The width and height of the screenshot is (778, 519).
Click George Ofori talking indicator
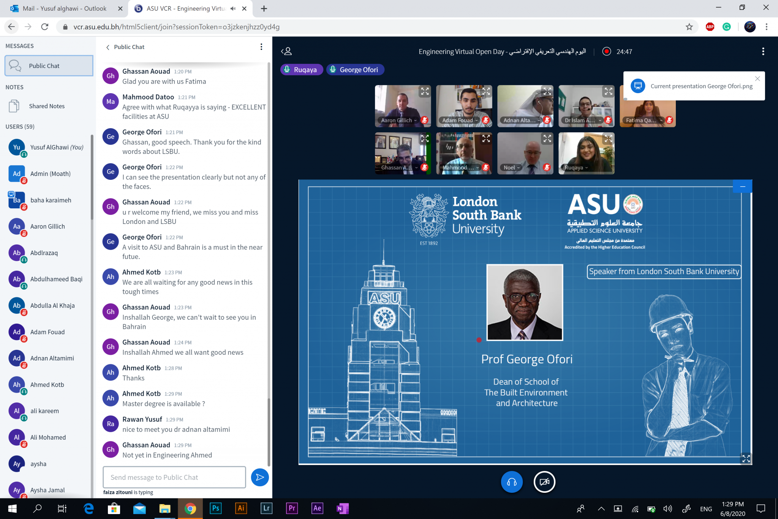tap(355, 70)
